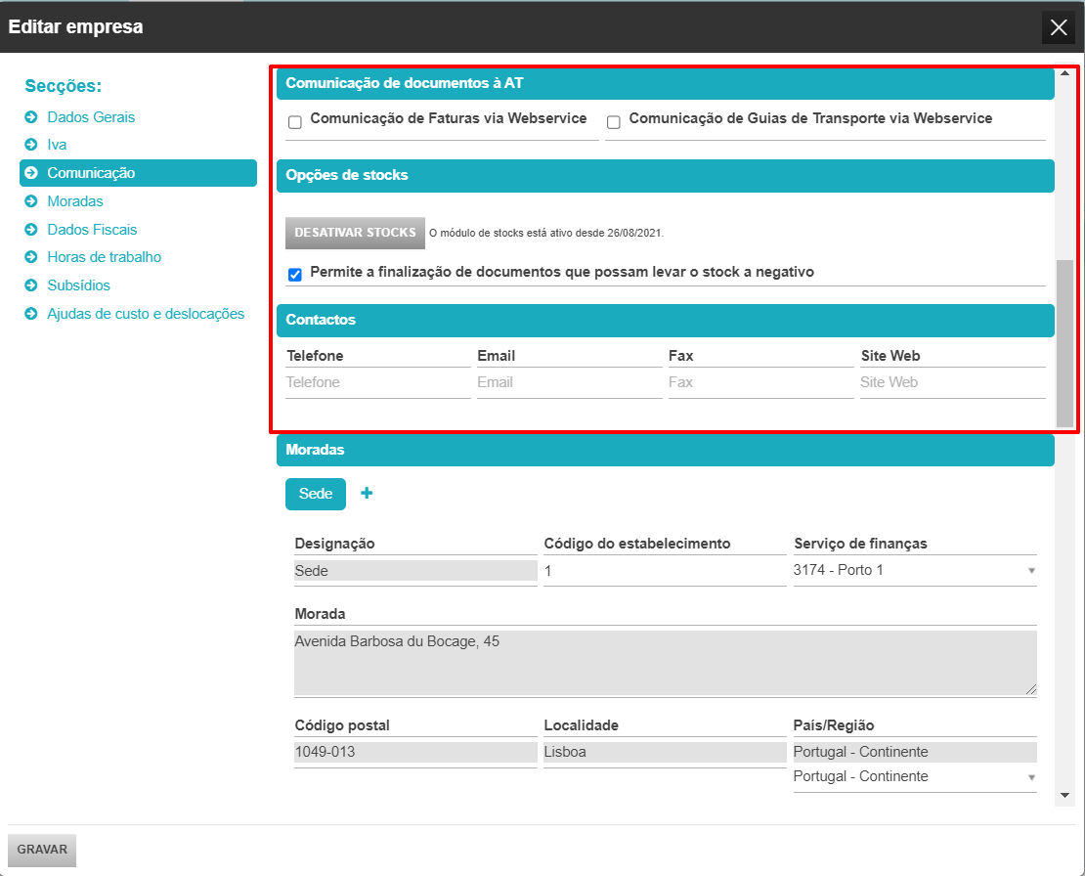
Task: Click the vertical scrollbar thumb
Action: pyautogui.click(x=1064, y=343)
